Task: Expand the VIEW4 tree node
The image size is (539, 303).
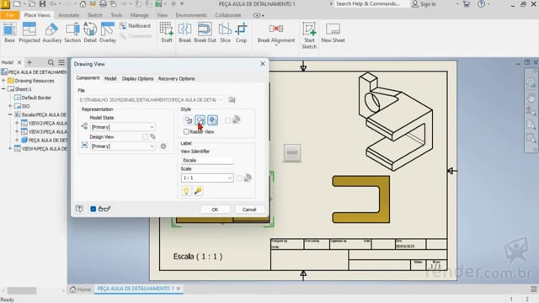Action: pos(10,149)
